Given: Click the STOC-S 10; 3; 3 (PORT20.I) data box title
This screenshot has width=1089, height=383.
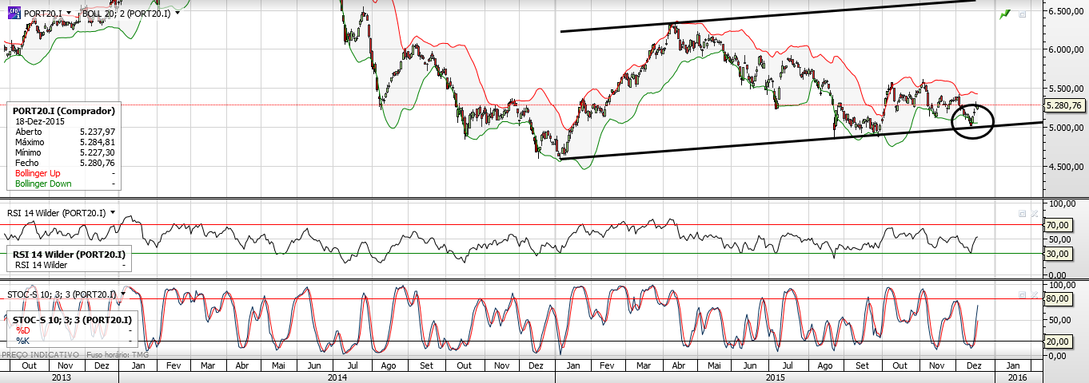Looking at the screenshot, I should tap(70, 320).
